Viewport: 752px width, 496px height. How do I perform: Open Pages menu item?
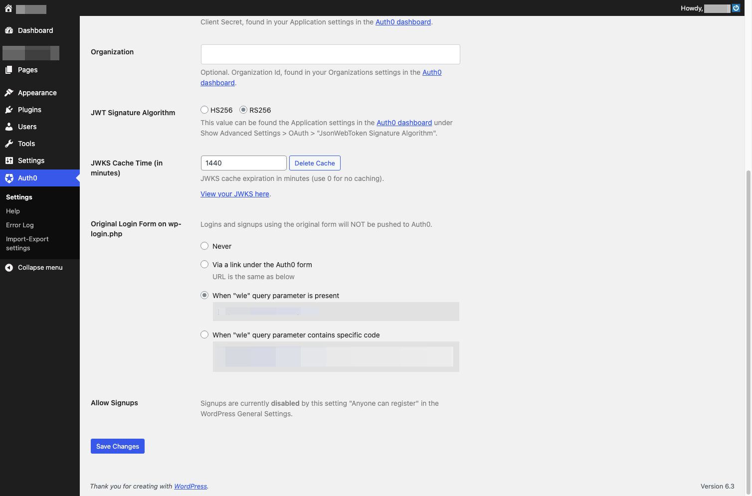(40, 70)
